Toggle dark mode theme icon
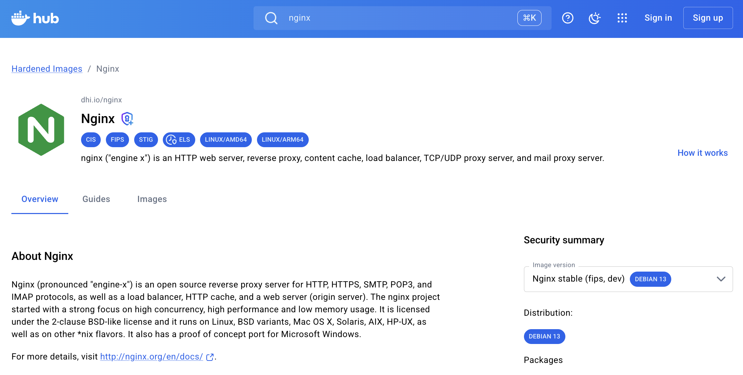Screen dimensions: 743x375 595,18
